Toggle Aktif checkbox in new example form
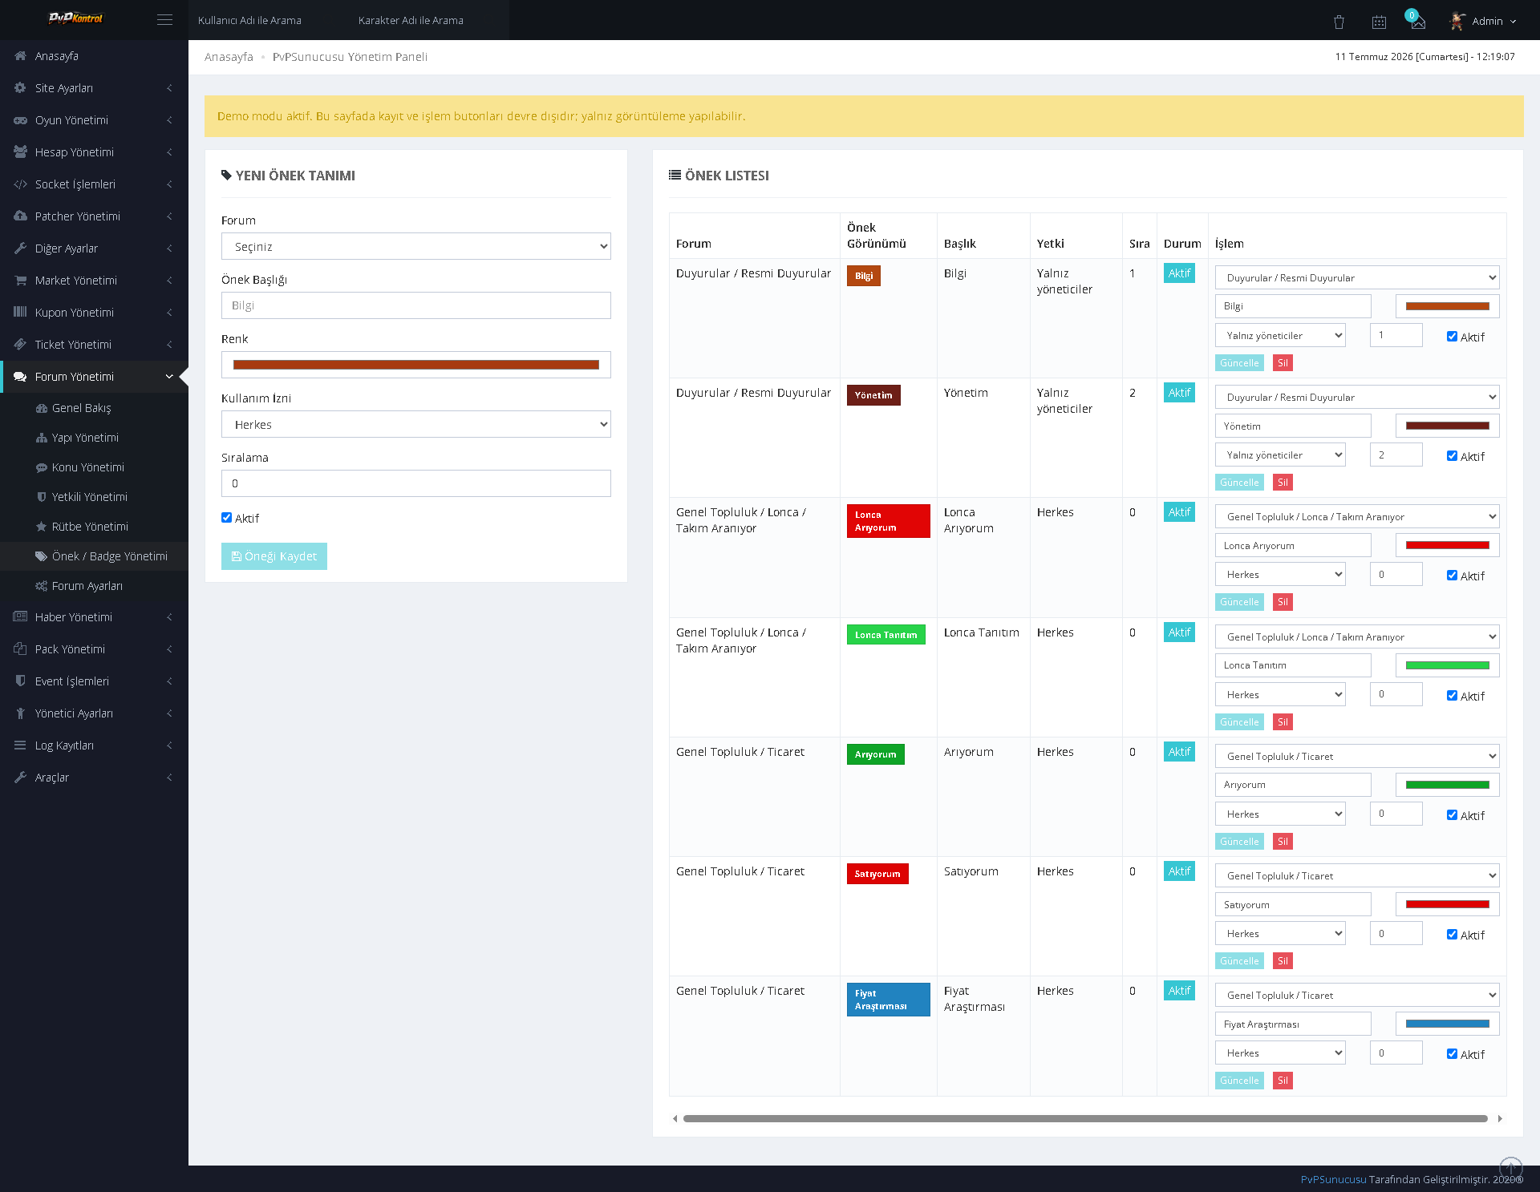Screen dimensions: 1540x1192 point(226,518)
